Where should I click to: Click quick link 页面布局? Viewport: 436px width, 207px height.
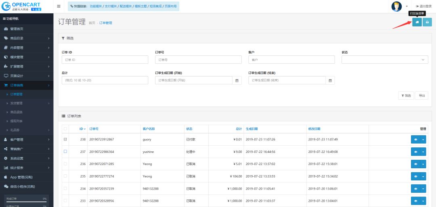tap(170, 6)
